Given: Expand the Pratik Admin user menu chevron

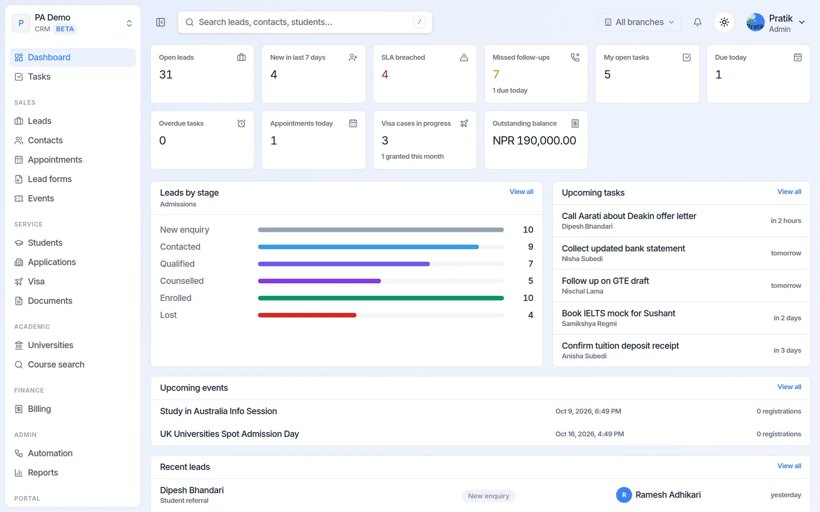Looking at the screenshot, I should [802, 22].
